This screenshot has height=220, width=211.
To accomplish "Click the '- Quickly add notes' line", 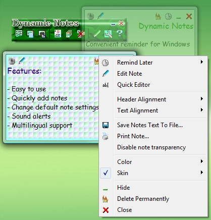I will [37, 98].
